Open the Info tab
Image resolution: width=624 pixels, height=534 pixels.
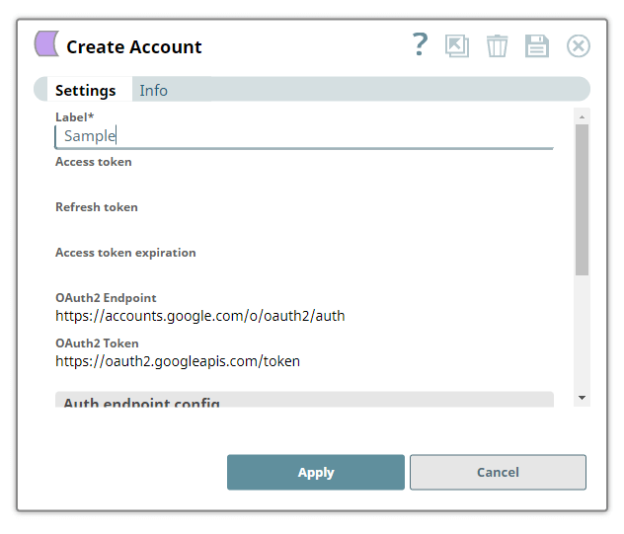point(153,90)
